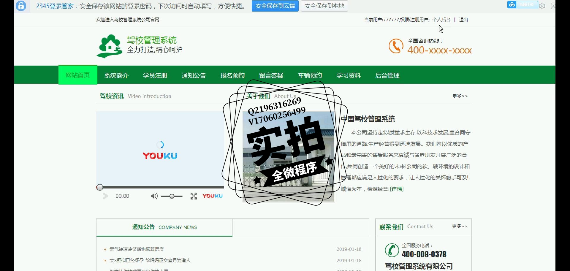
Task: Open settings gear in password bar
Action: [x=542, y=6]
